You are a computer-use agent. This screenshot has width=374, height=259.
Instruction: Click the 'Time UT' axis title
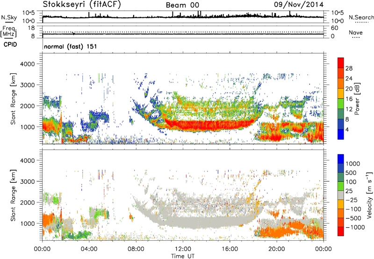coord(183,256)
